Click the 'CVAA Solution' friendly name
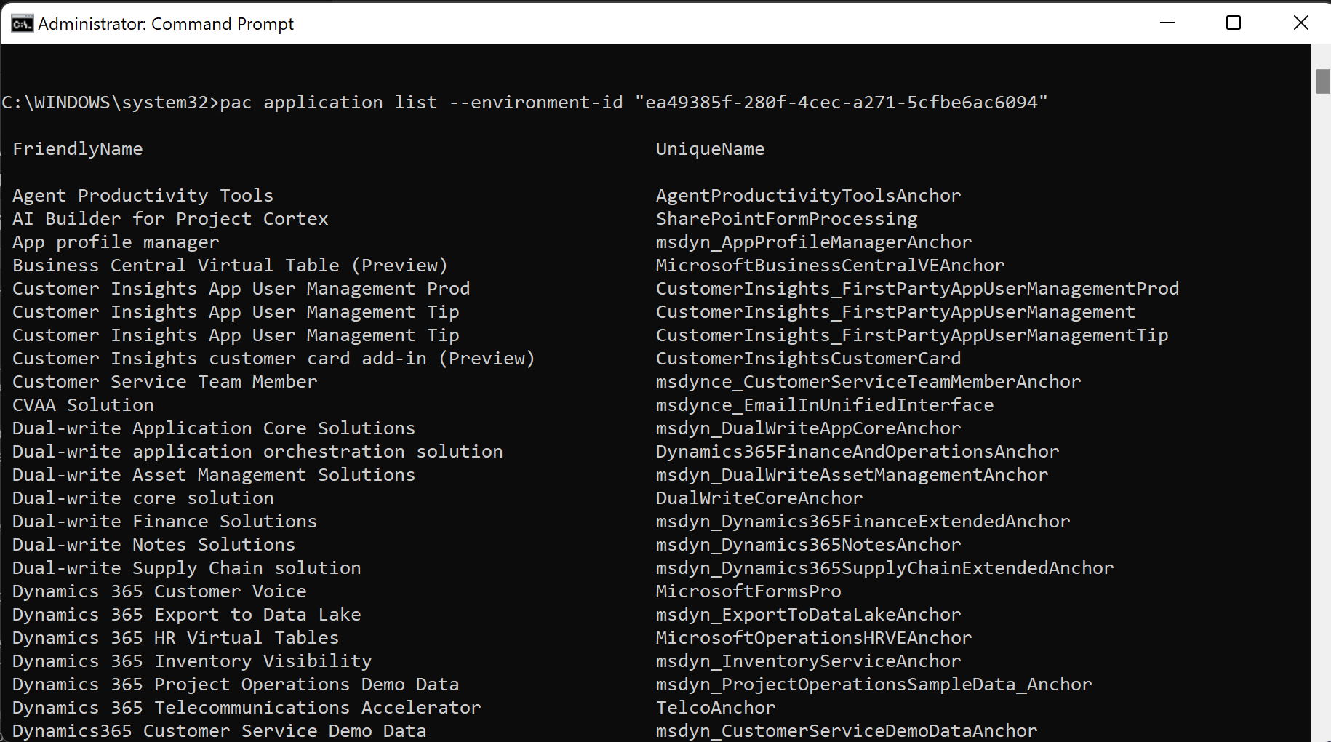 pyautogui.click(x=83, y=405)
